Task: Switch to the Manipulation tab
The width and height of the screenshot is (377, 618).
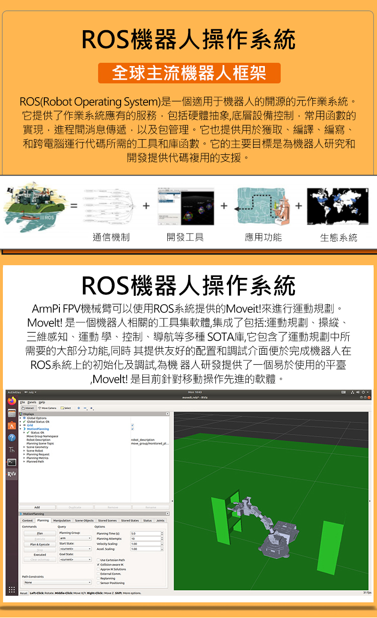Action: point(62,520)
